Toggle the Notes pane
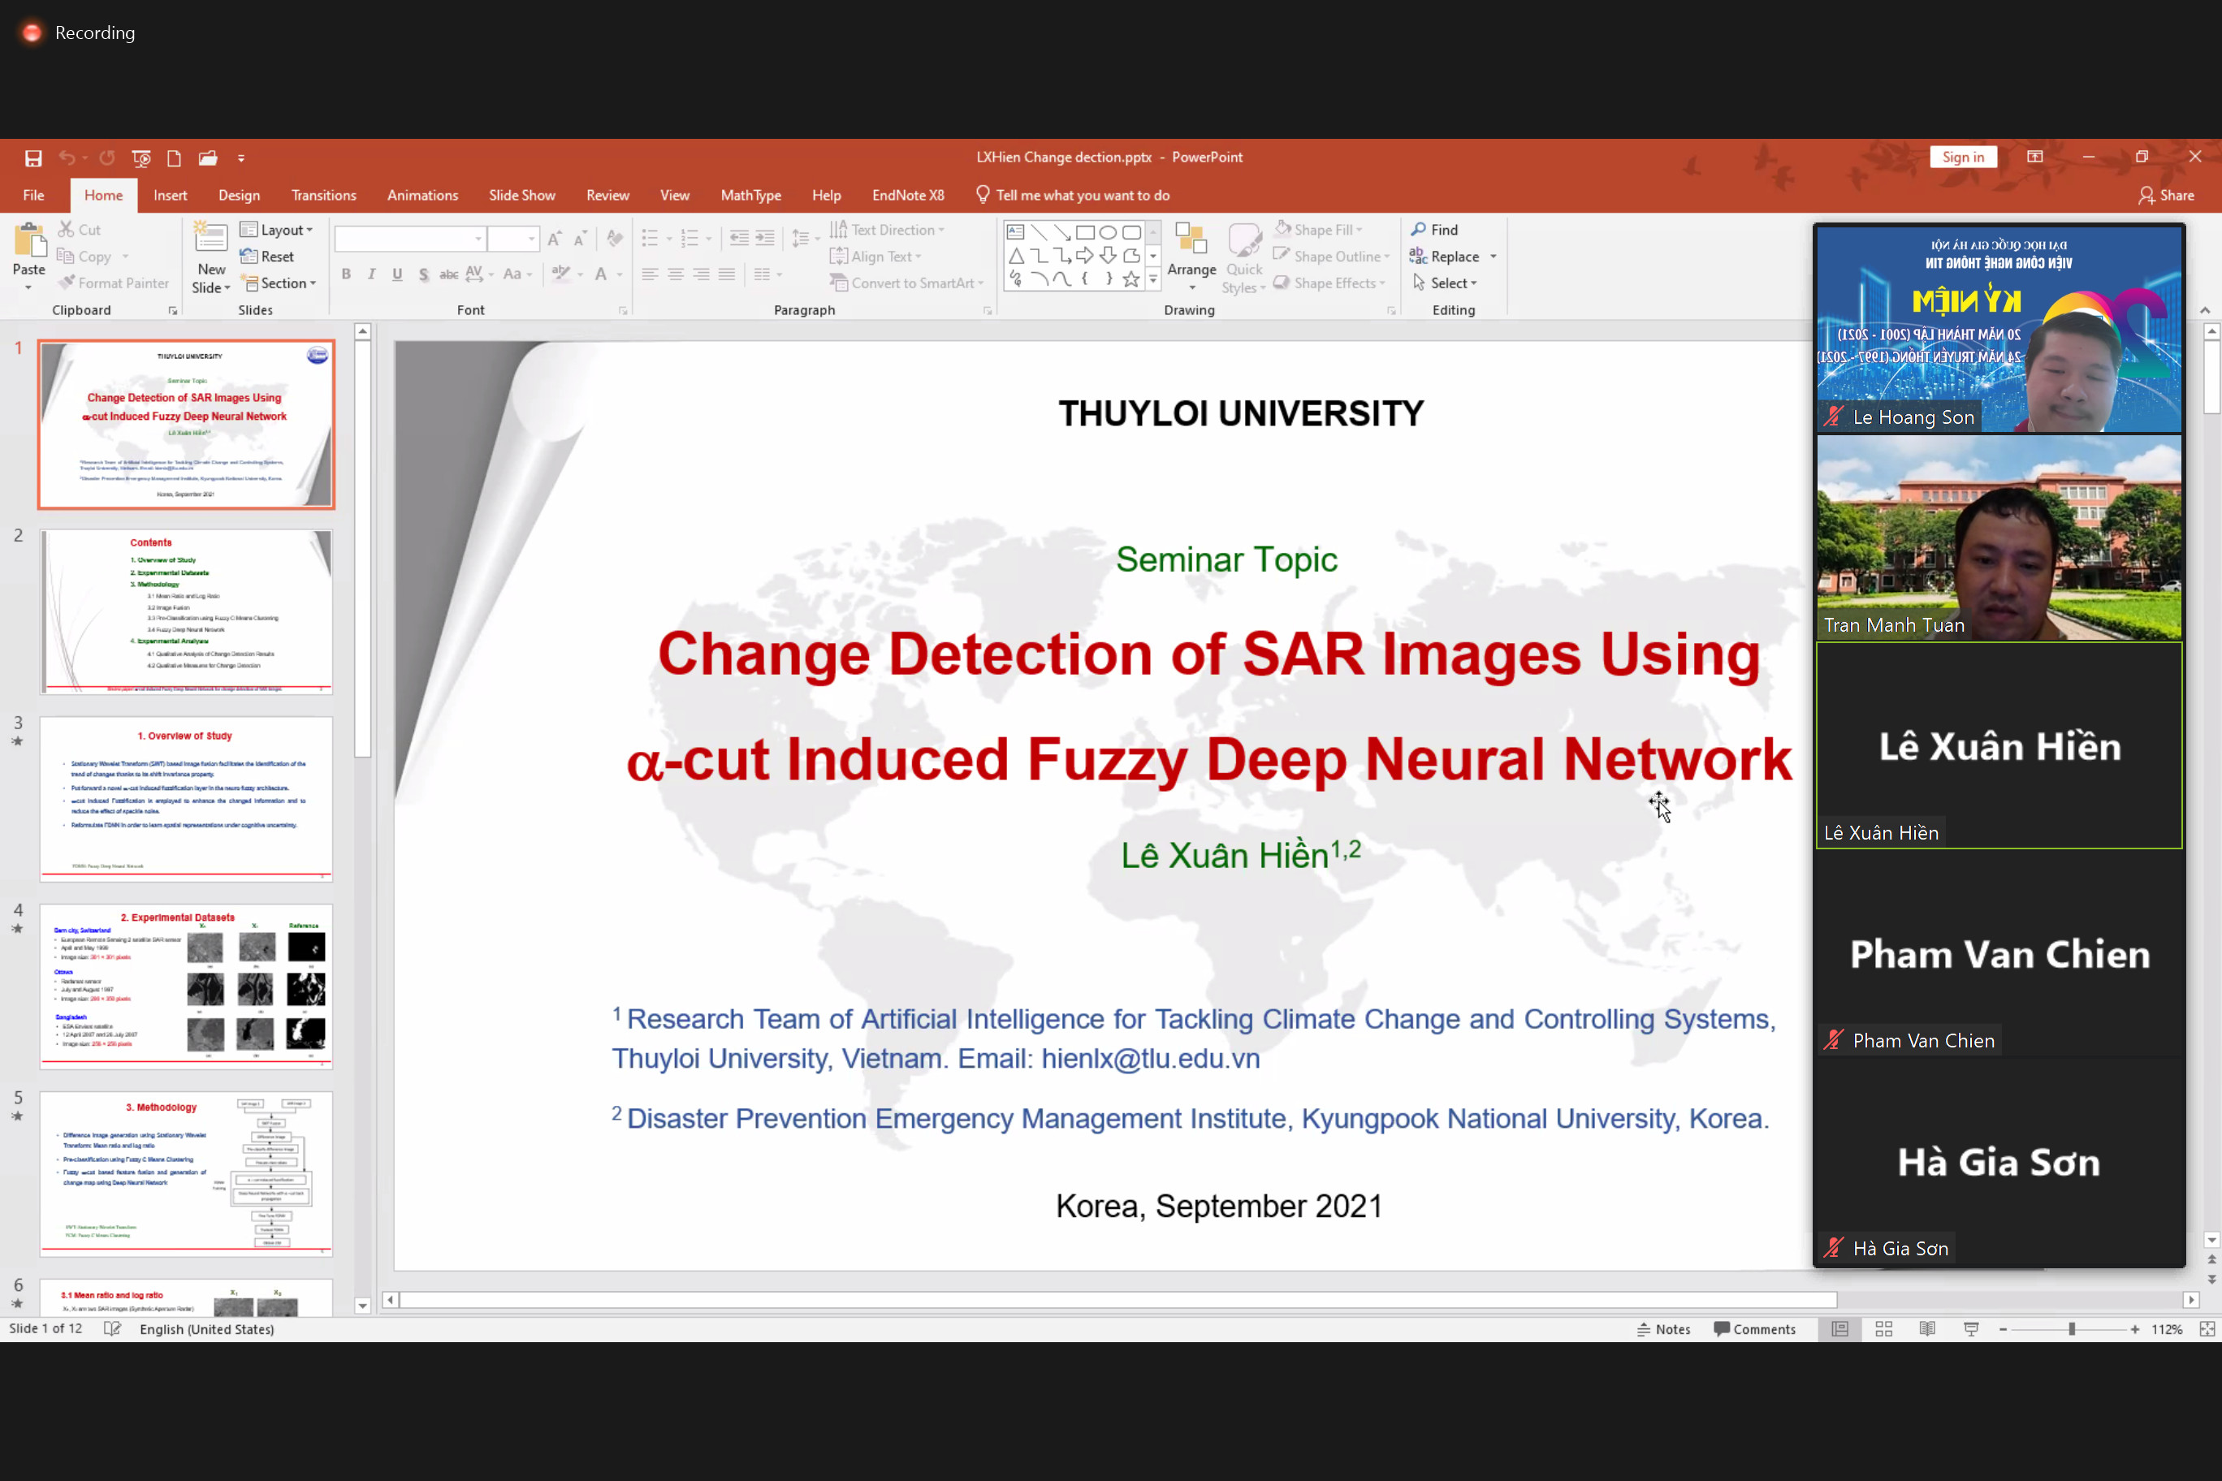 tap(1664, 1329)
